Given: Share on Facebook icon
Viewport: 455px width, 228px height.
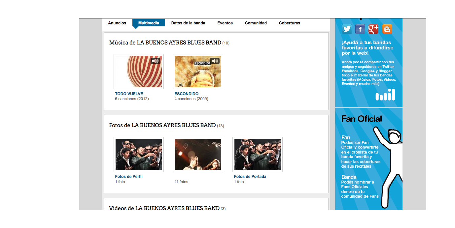Looking at the screenshot, I should [360, 29].
